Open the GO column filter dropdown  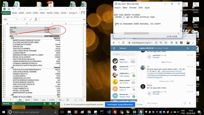[43, 36]
